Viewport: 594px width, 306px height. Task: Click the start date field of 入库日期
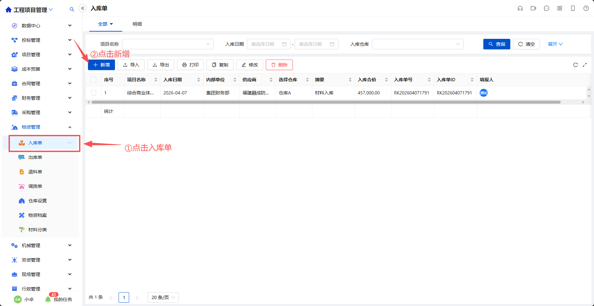(269, 44)
